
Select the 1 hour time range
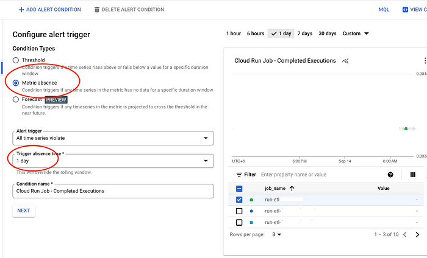pyautogui.click(x=234, y=33)
